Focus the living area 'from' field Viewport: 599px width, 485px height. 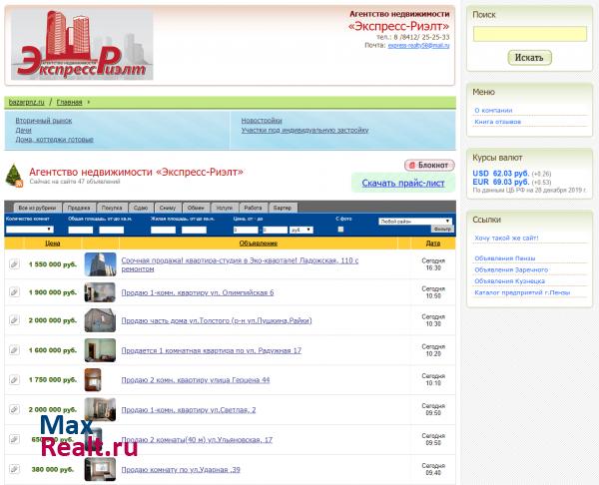coord(163,230)
